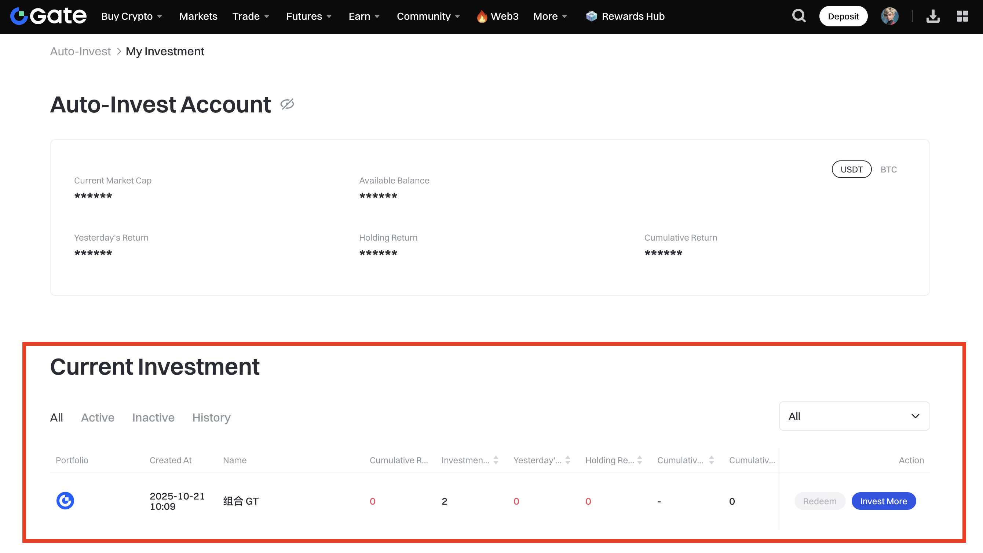The image size is (983, 553).
Task: Switch to the Active tab
Action: [x=98, y=417]
